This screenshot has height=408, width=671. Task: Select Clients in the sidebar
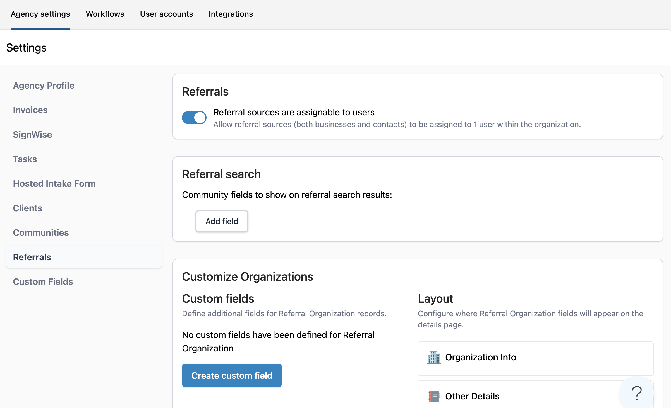(27, 208)
